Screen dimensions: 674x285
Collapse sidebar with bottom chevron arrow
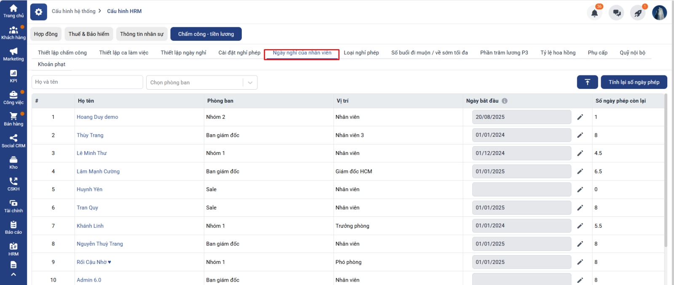click(13, 274)
